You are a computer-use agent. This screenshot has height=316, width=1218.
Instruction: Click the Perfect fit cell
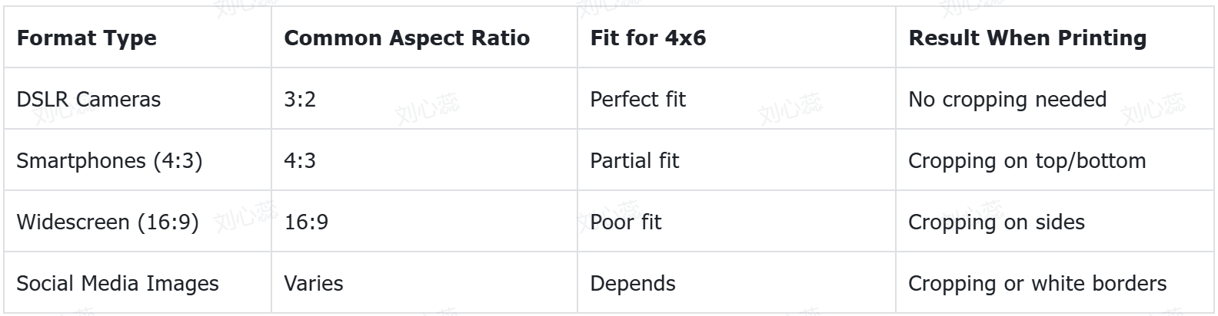(637, 100)
